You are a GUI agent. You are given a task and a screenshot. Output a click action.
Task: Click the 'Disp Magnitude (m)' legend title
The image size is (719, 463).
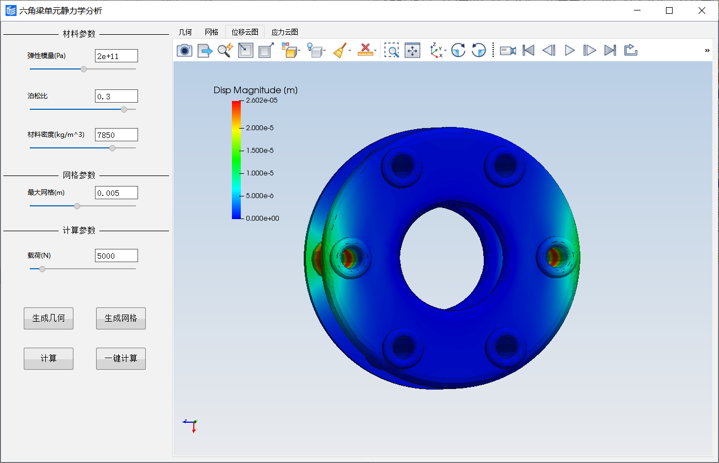(256, 90)
